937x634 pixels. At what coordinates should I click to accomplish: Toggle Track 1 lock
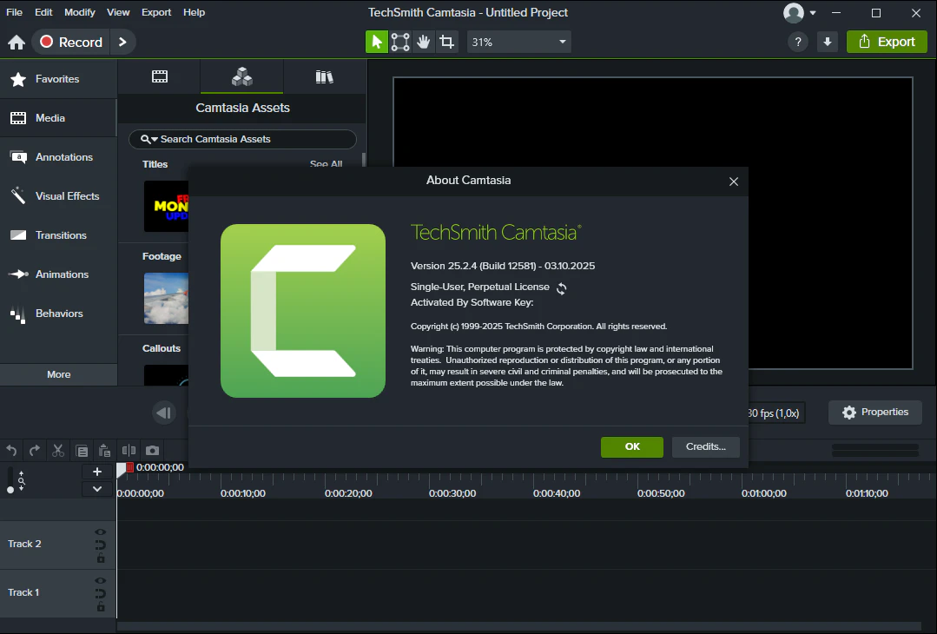click(101, 607)
